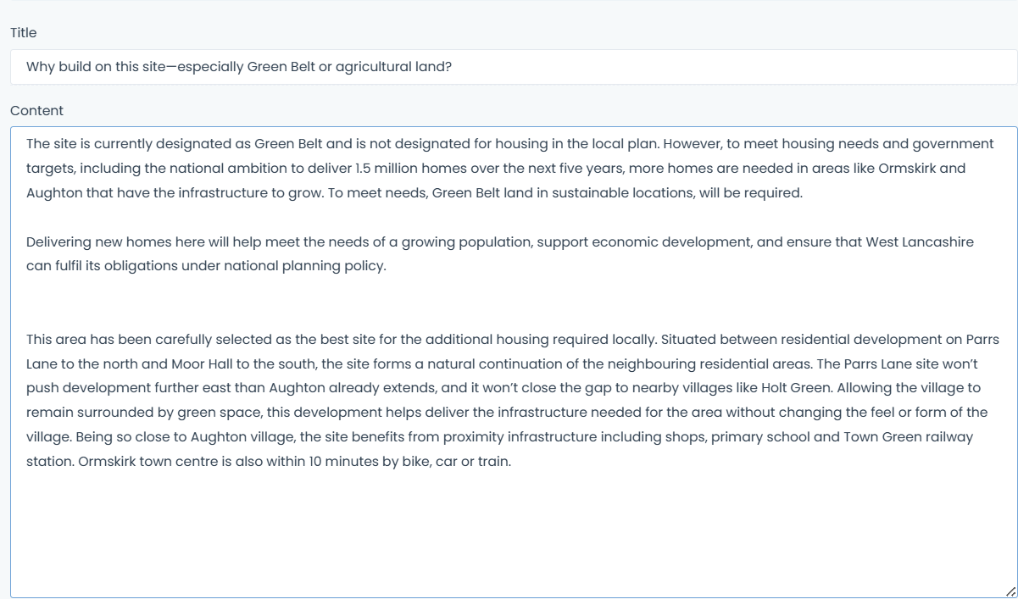Click "agricultural land?" in the Title field
Screen dimensions: 1018x599
[393, 67]
